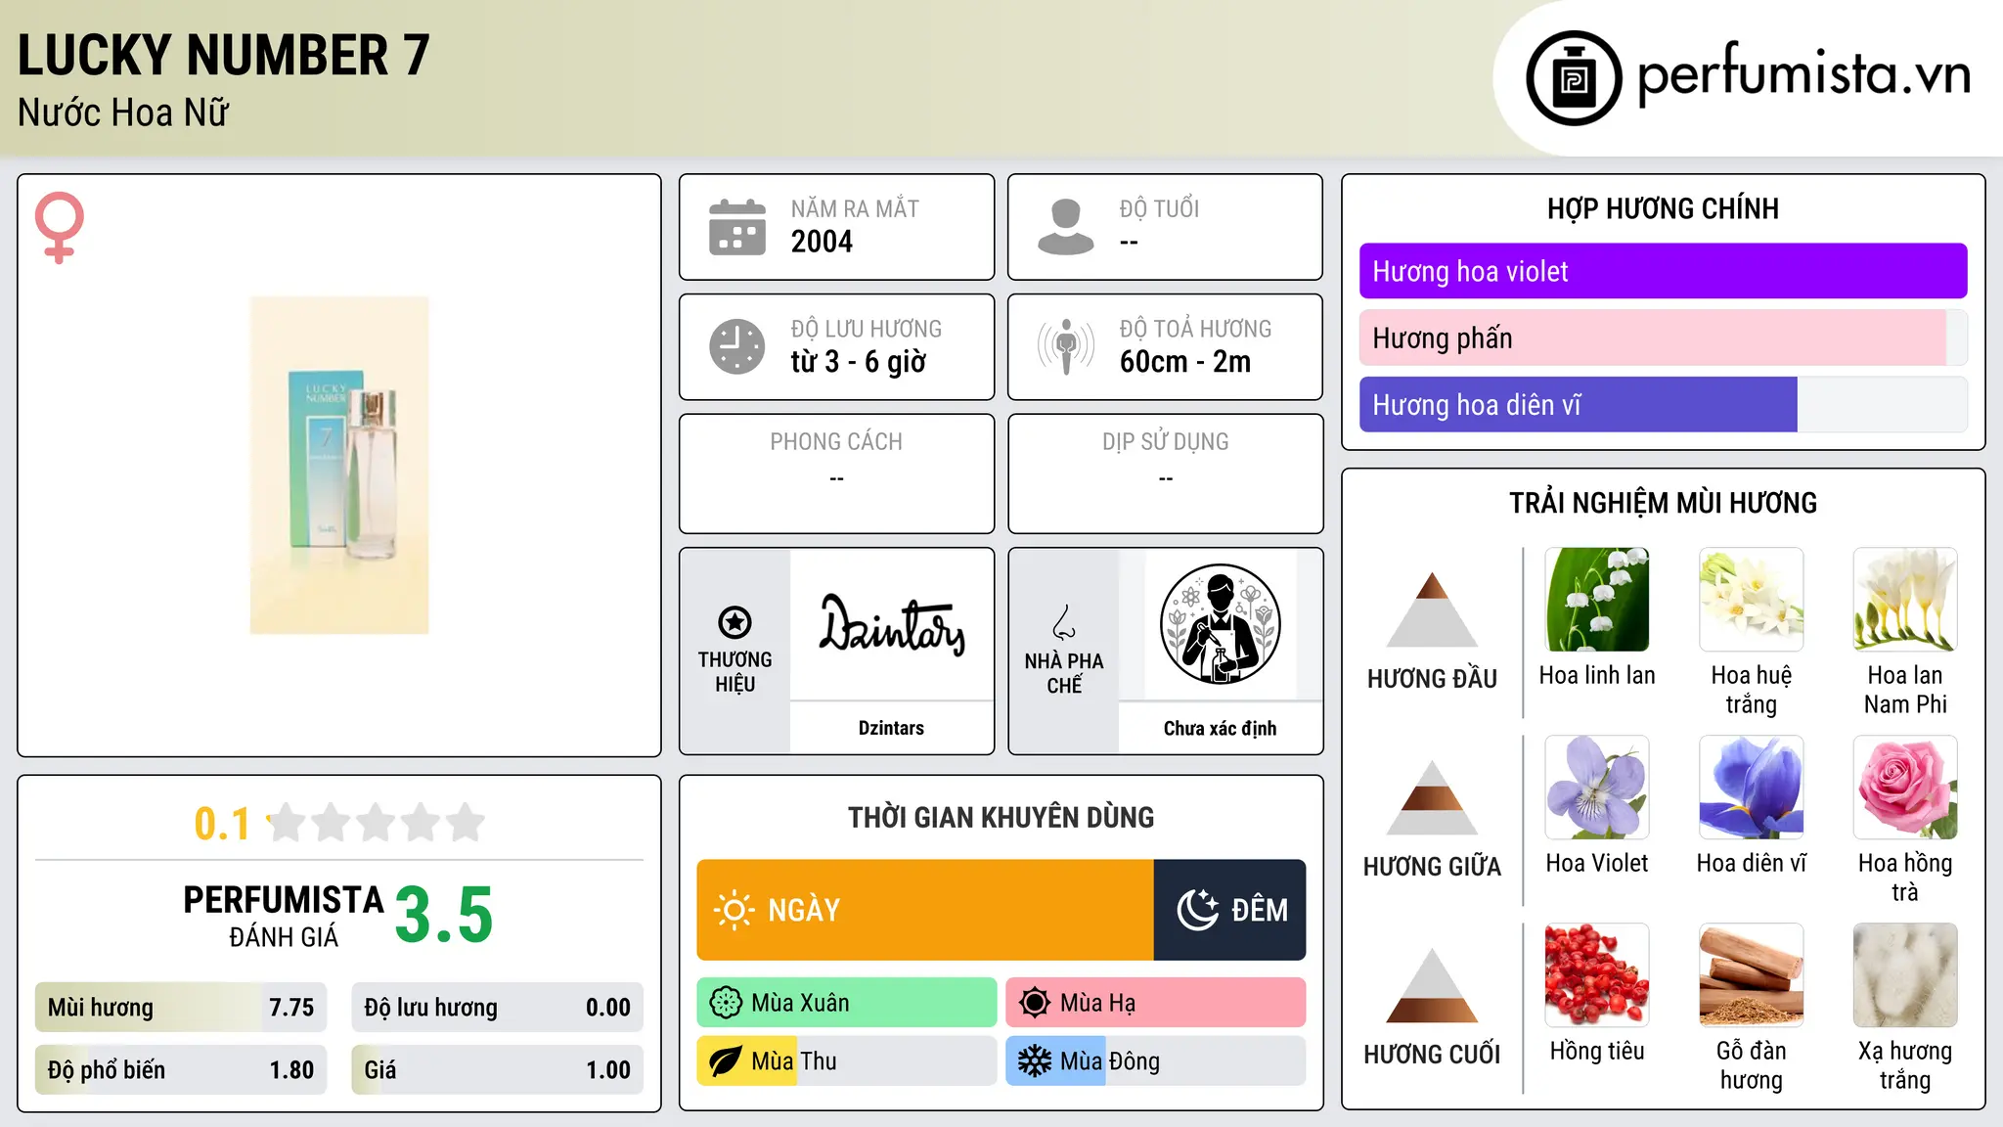Click the Hương đầu pyramid icon
Screen dimensions: 2003x1127
1432,609
